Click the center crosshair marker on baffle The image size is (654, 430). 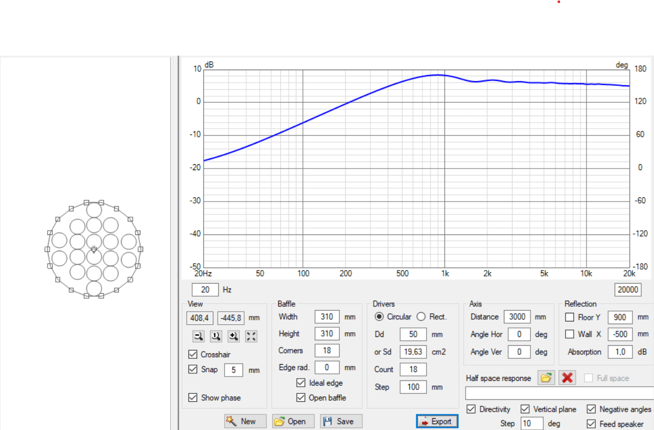pos(94,249)
